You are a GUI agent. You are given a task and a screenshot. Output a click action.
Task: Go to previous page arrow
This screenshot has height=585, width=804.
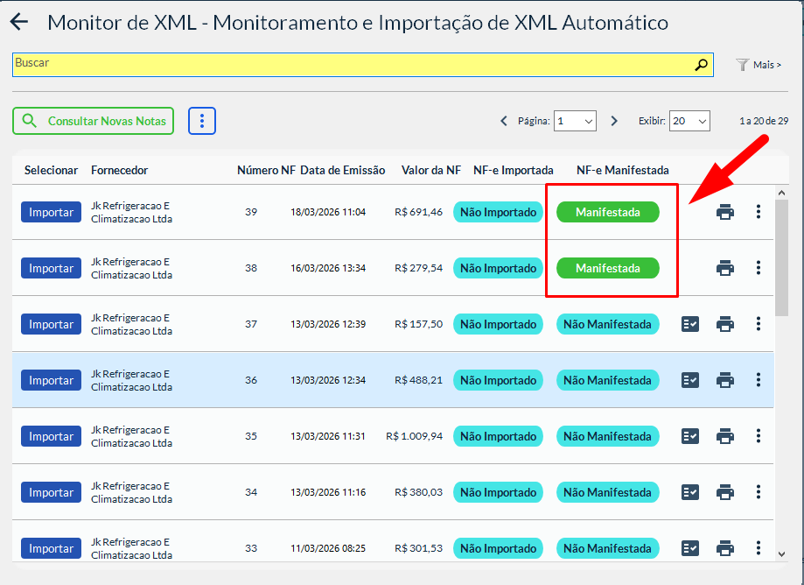click(504, 121)
